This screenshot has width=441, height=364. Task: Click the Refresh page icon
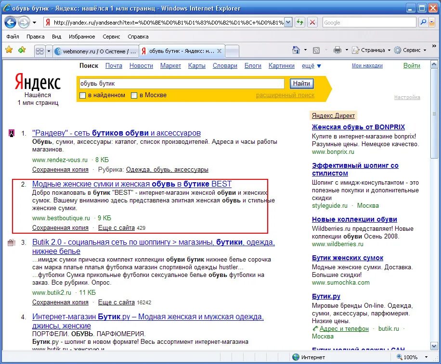tap(300, 22)
